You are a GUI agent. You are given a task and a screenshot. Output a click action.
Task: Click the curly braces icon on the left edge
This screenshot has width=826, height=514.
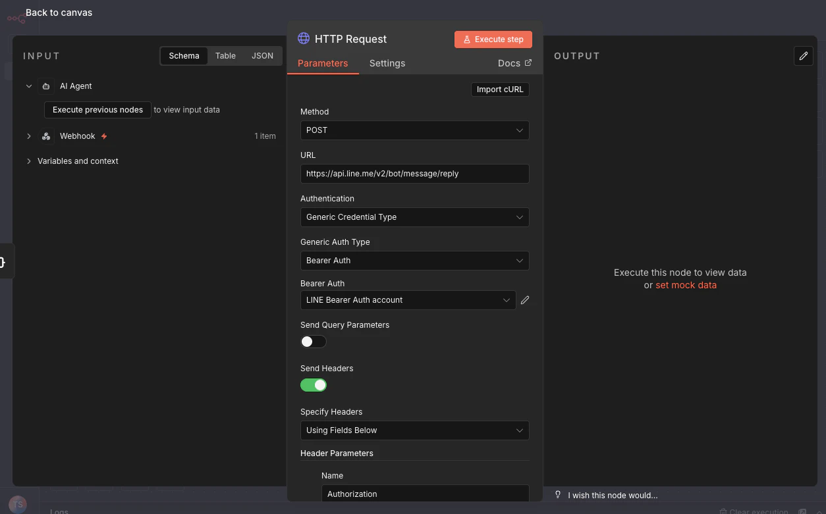click(3, 262)
